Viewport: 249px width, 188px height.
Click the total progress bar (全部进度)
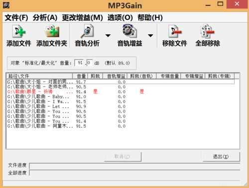pos(134,173)
